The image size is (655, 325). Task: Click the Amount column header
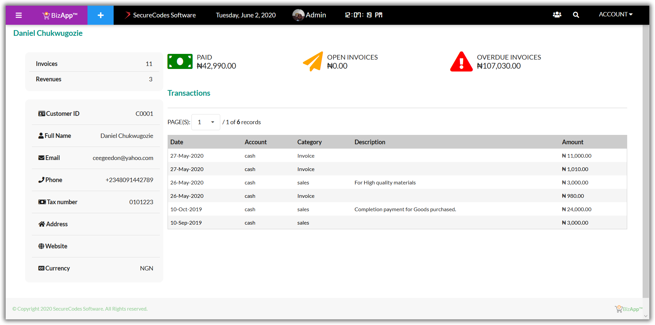point(572,142)
